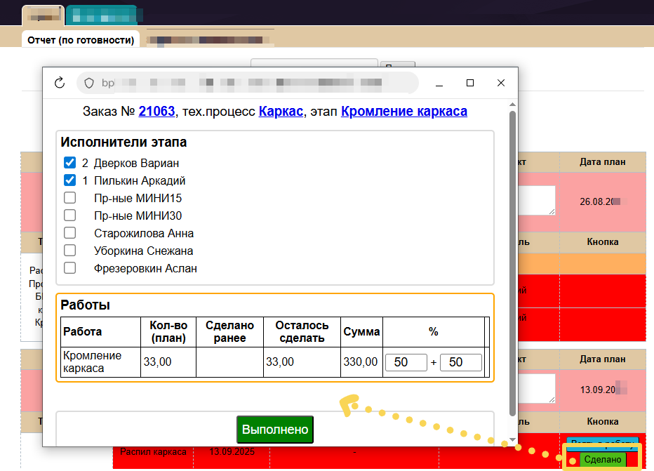Minimize the popup window

[x=439, y=83]
